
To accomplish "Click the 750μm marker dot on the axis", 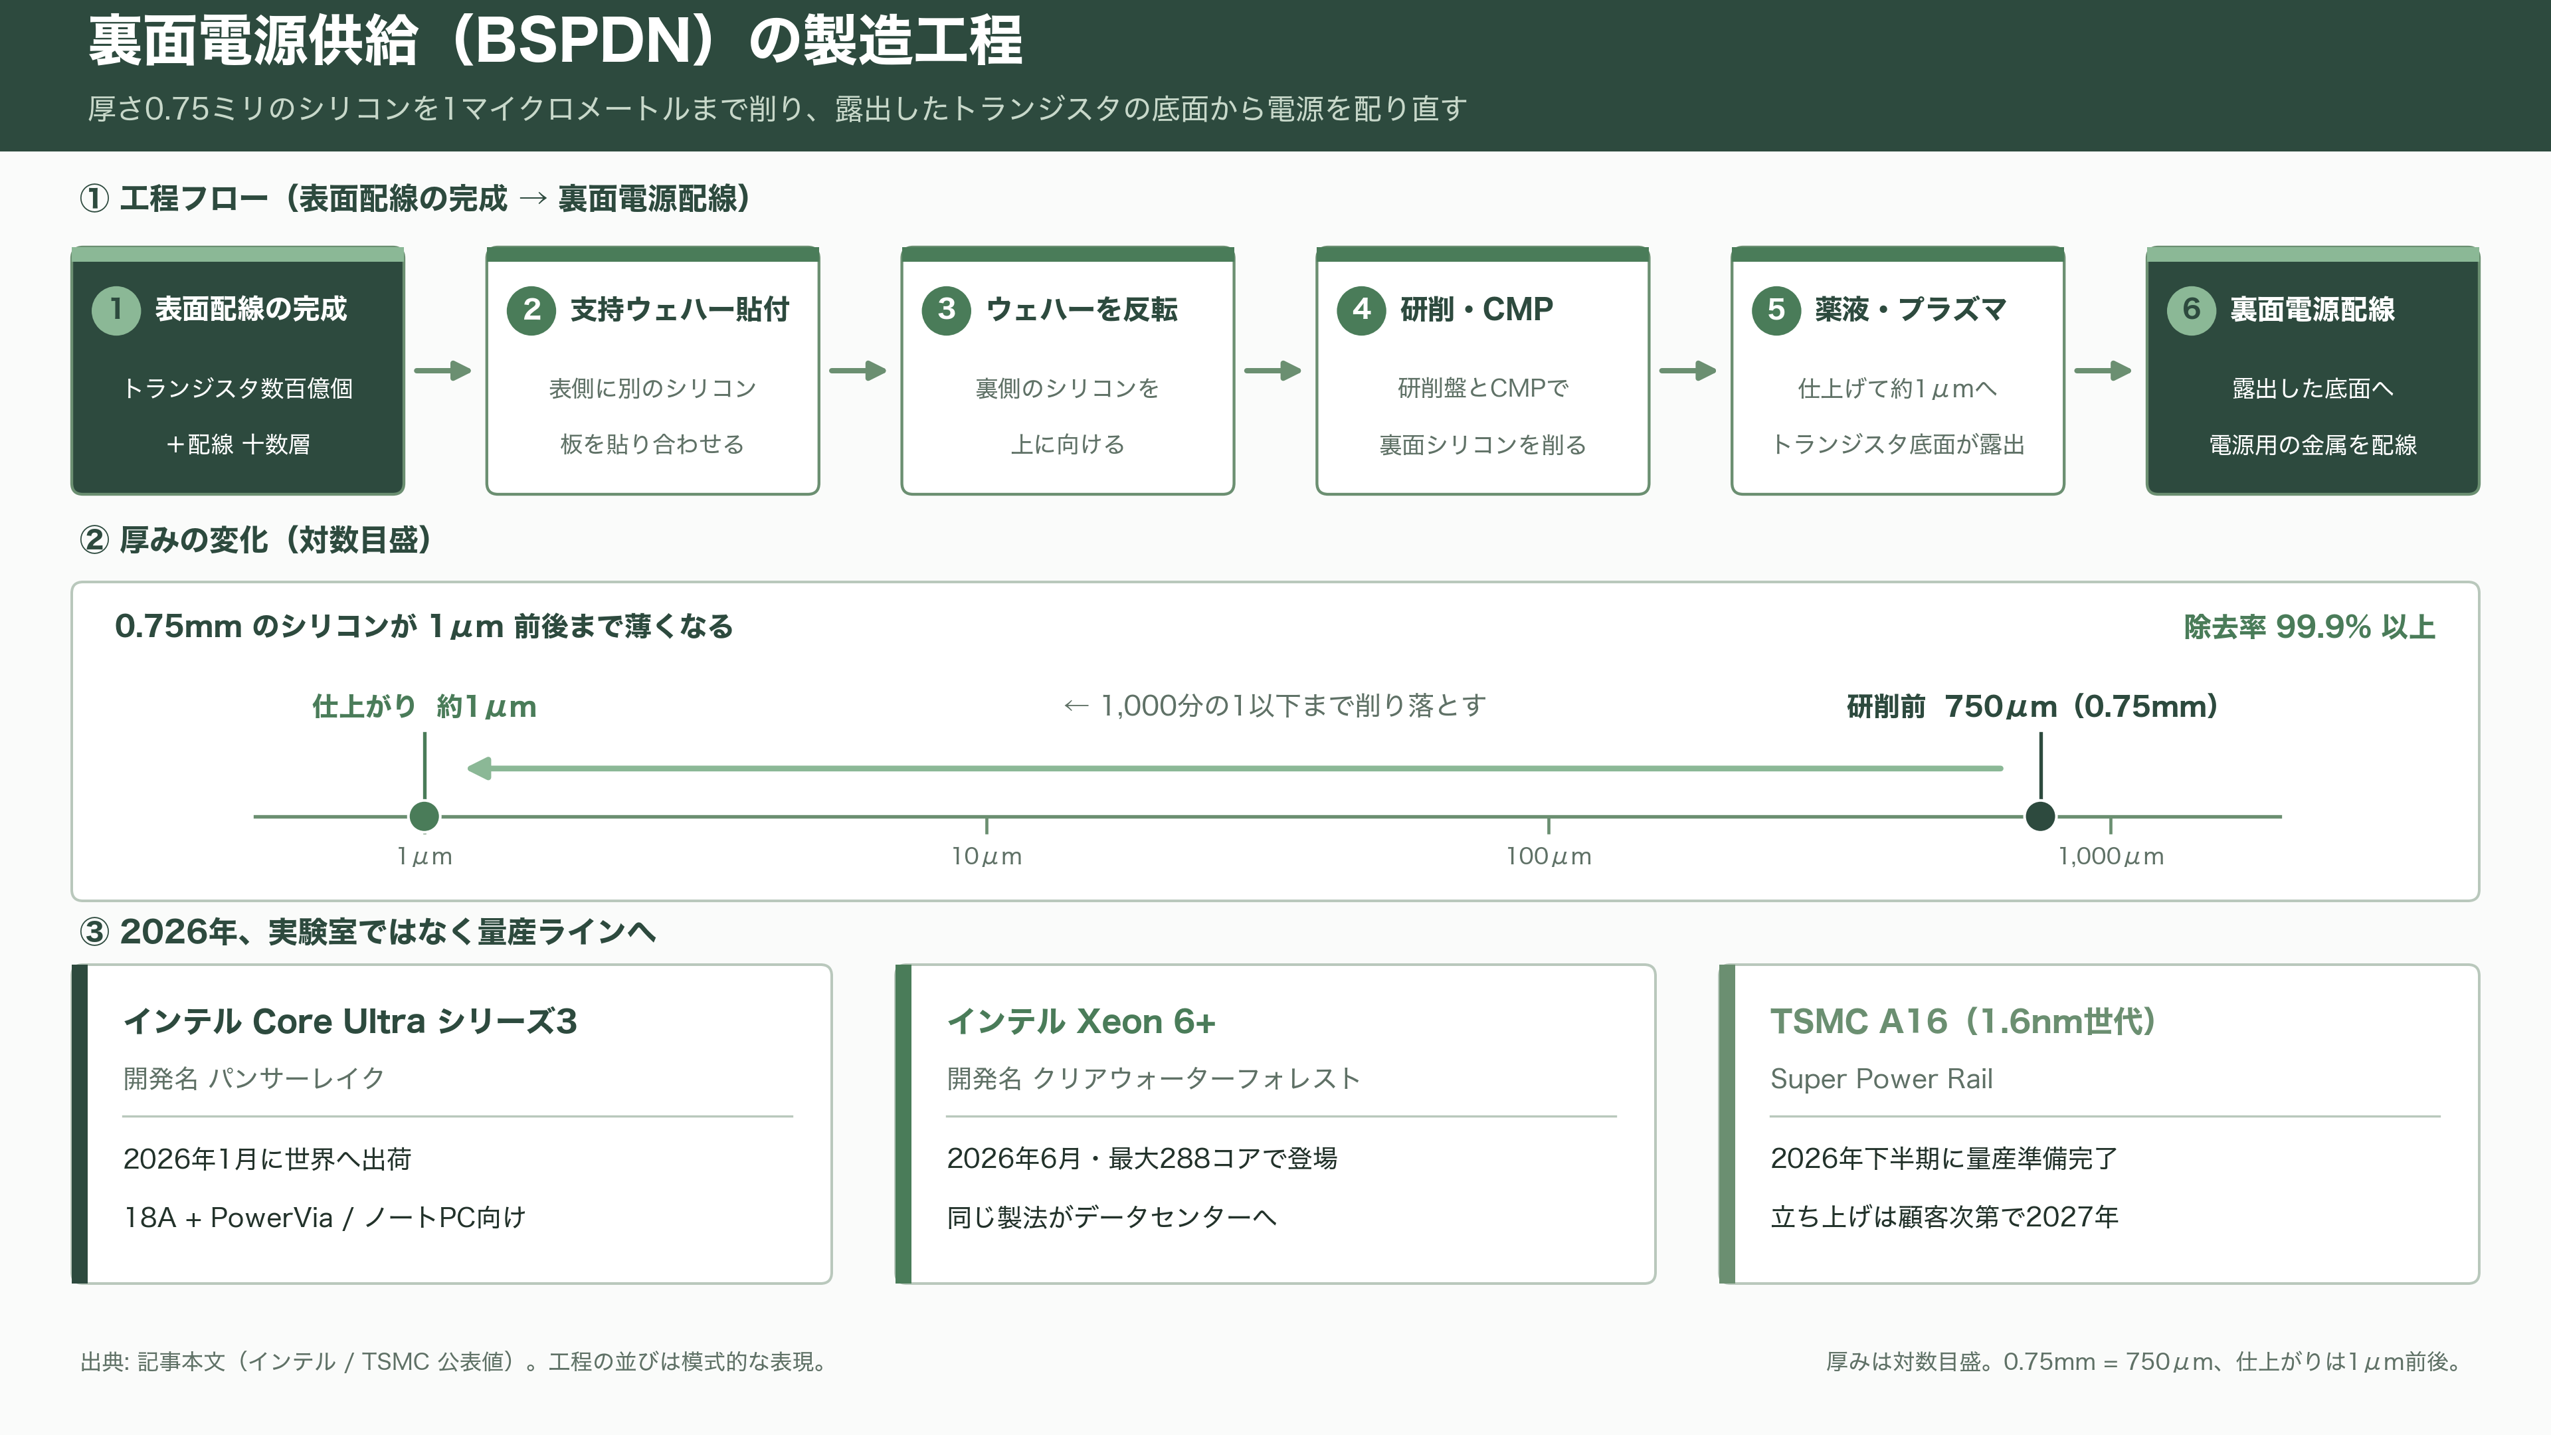I will click(x=2040, y=816).
